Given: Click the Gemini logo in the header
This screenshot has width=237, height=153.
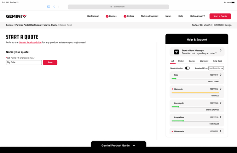Looking at the screenshot, I should pyautogui.click(x=16, y=16).
